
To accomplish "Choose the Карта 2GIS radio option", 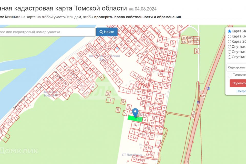I will 230,42.
